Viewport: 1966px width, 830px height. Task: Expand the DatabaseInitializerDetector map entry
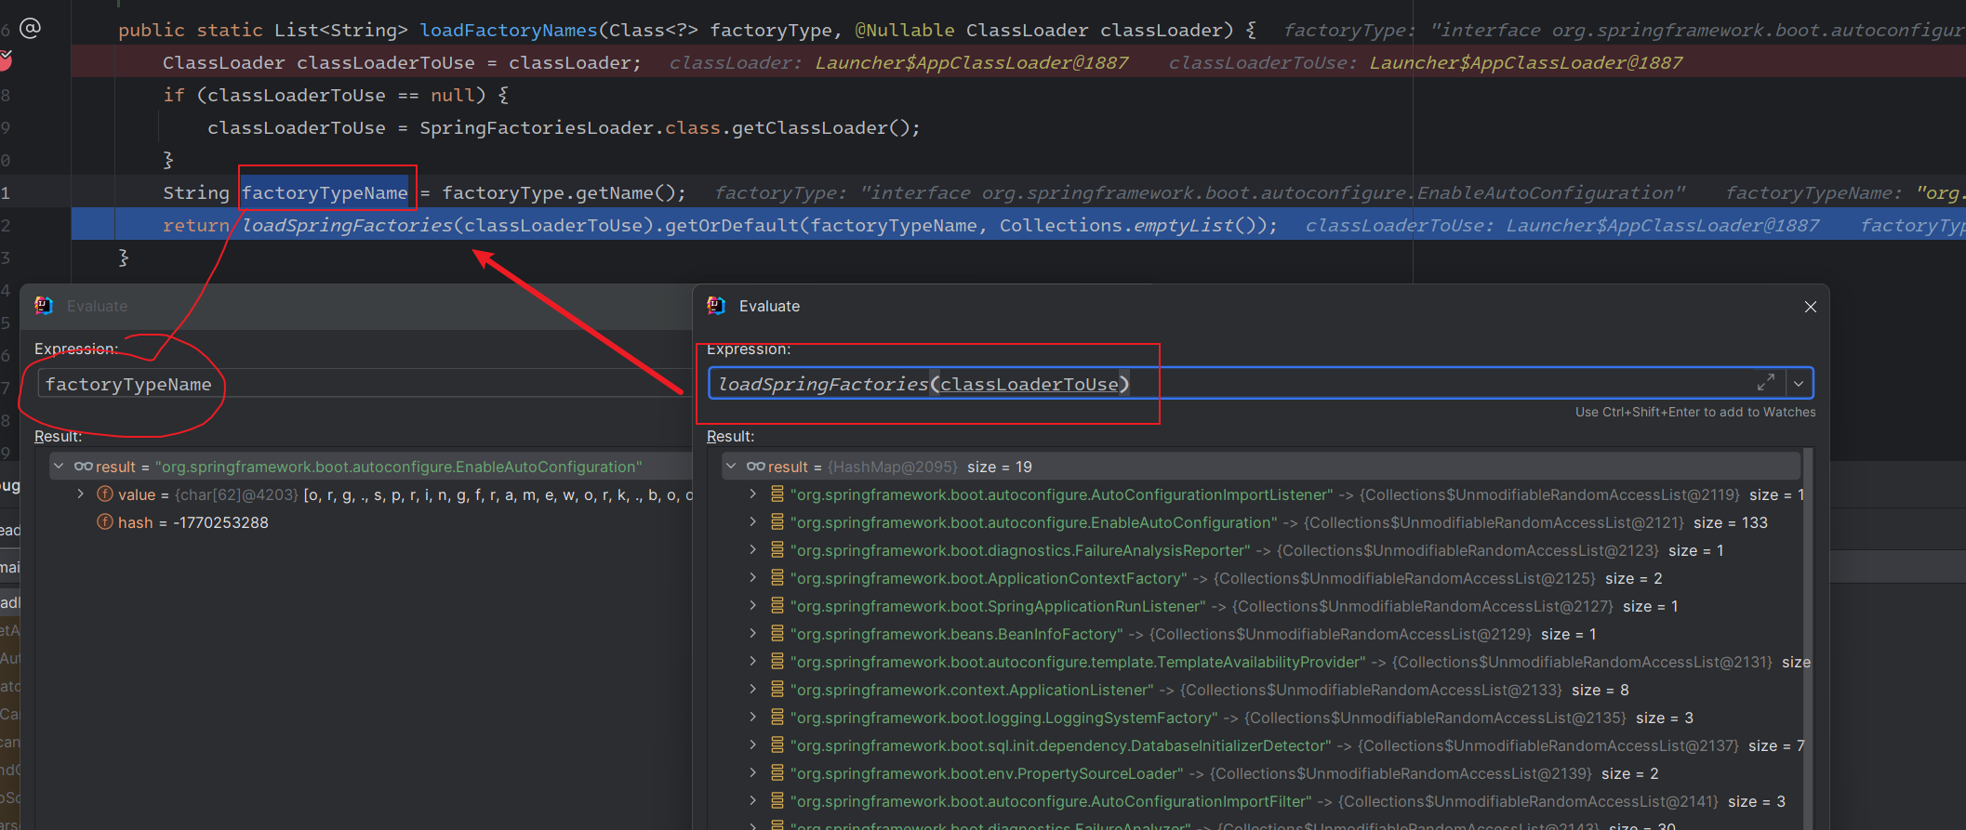[x=753, y=745]
